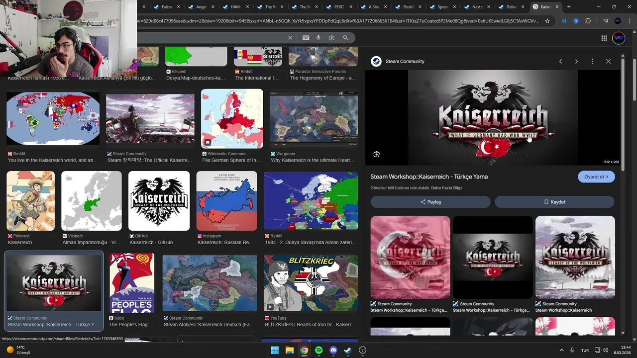This screenshot has height=358, width=637.
Task: Click the Paradox Interactive Forums source text
Action: coord(320,72)
